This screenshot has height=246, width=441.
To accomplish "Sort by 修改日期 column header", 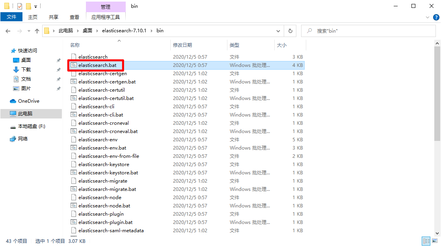I will pyautogui.click(x=182, y=45).
